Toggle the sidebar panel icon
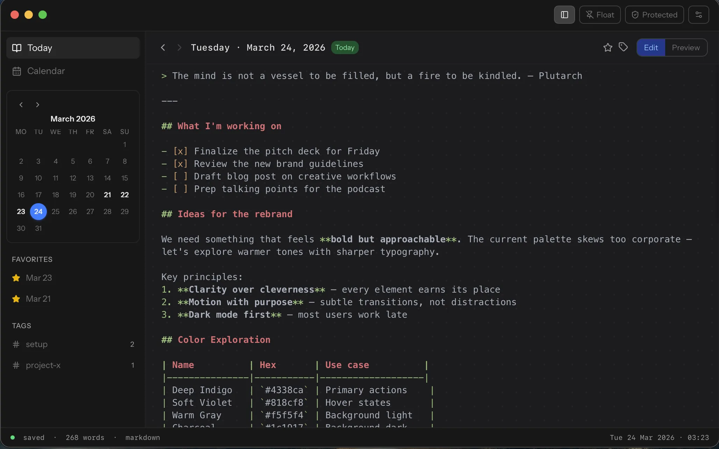 [x=564, y=15]
